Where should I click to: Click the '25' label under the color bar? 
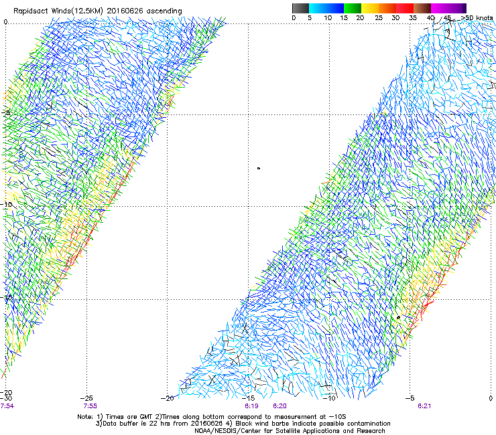click(x=379, y=17)
